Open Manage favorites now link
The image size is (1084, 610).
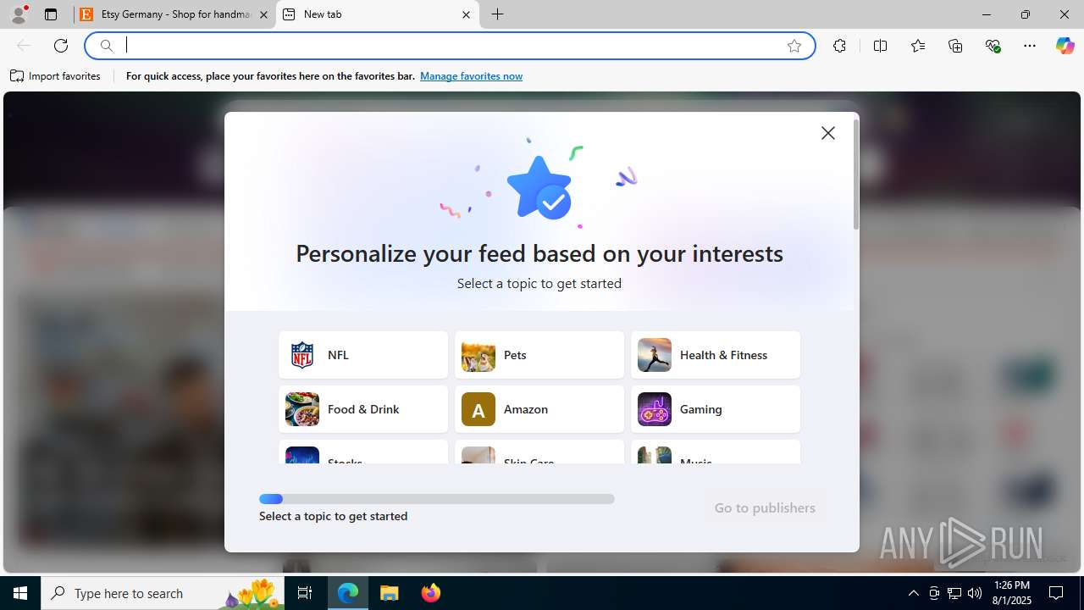click(471, 76)
